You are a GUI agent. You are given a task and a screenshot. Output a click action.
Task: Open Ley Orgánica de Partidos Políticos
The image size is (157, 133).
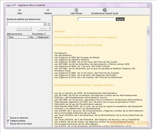72,60
